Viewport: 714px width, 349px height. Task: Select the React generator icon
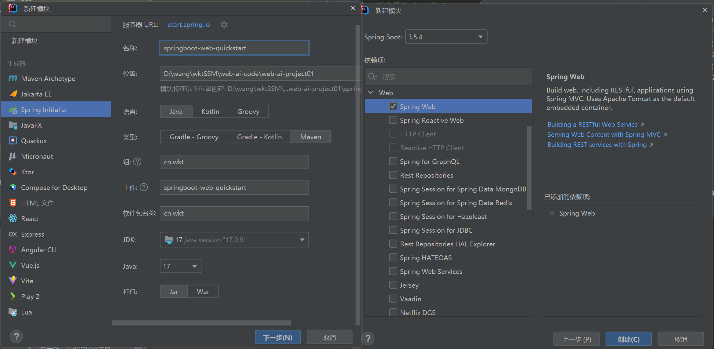[13, 219]
